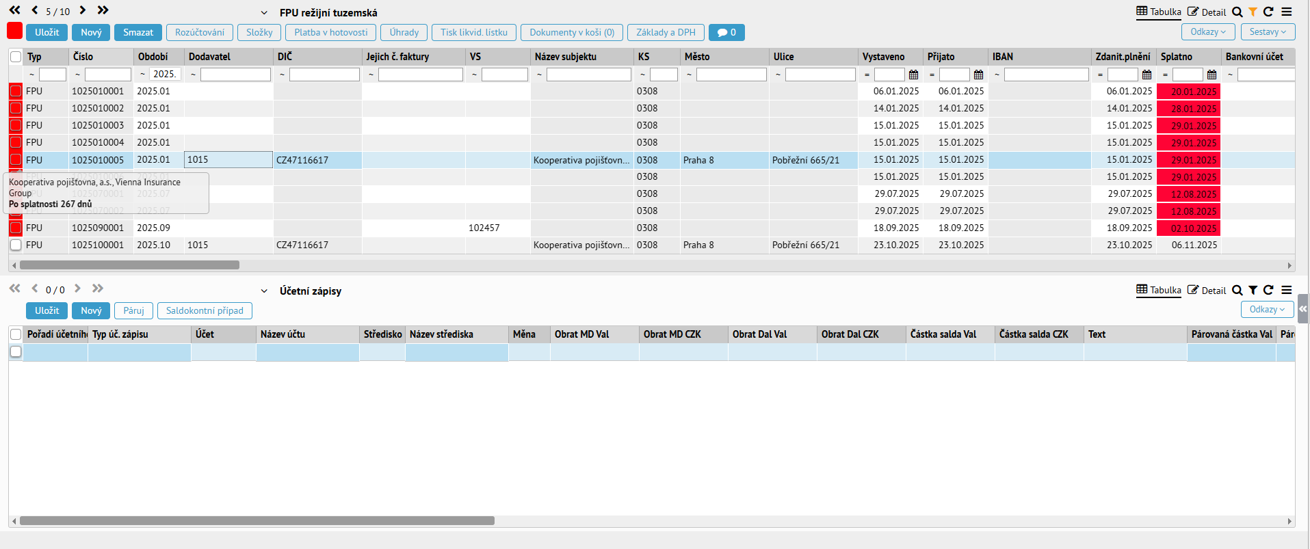This screenshot has width=1310, height=549.
Task: Open the Odkazy dropdown in the Účetní zápisy panel
Action: tap(1267, 310)
